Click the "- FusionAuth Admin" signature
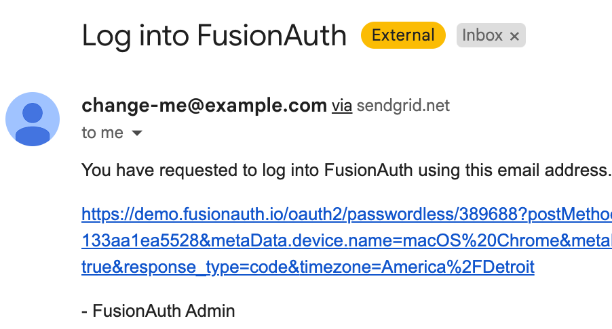Screen dimensions: 612x329 point(158,311)
